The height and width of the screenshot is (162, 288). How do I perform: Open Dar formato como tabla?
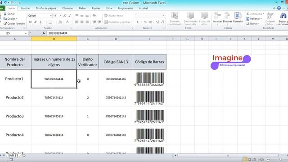(x=190, y=19)
